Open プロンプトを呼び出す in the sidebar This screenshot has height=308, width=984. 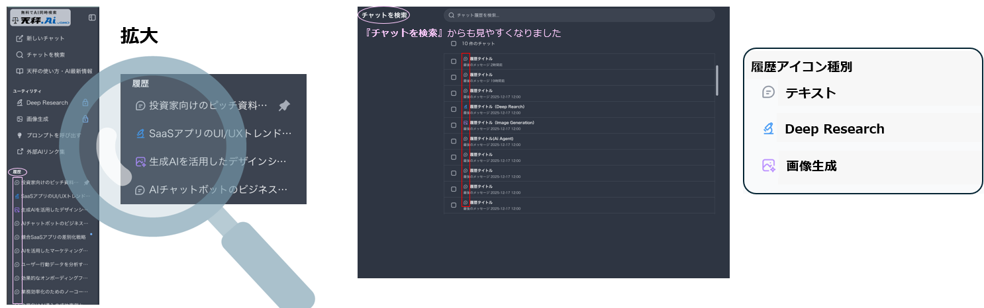[49, 135]
